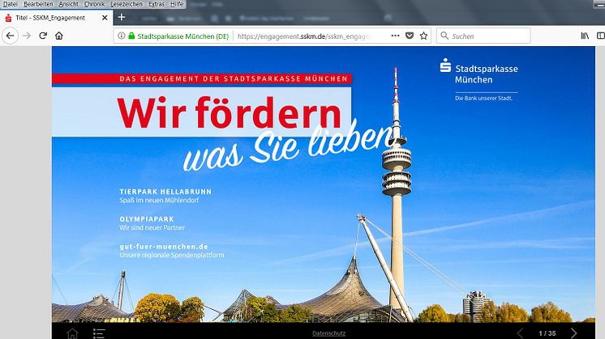Bookmark this page with the star icon
The width and height of the screenshot is (605, 339).
coord(423,36)
